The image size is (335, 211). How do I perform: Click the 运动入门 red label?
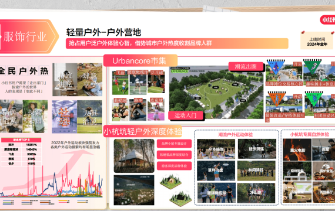(x=186, y=115)
